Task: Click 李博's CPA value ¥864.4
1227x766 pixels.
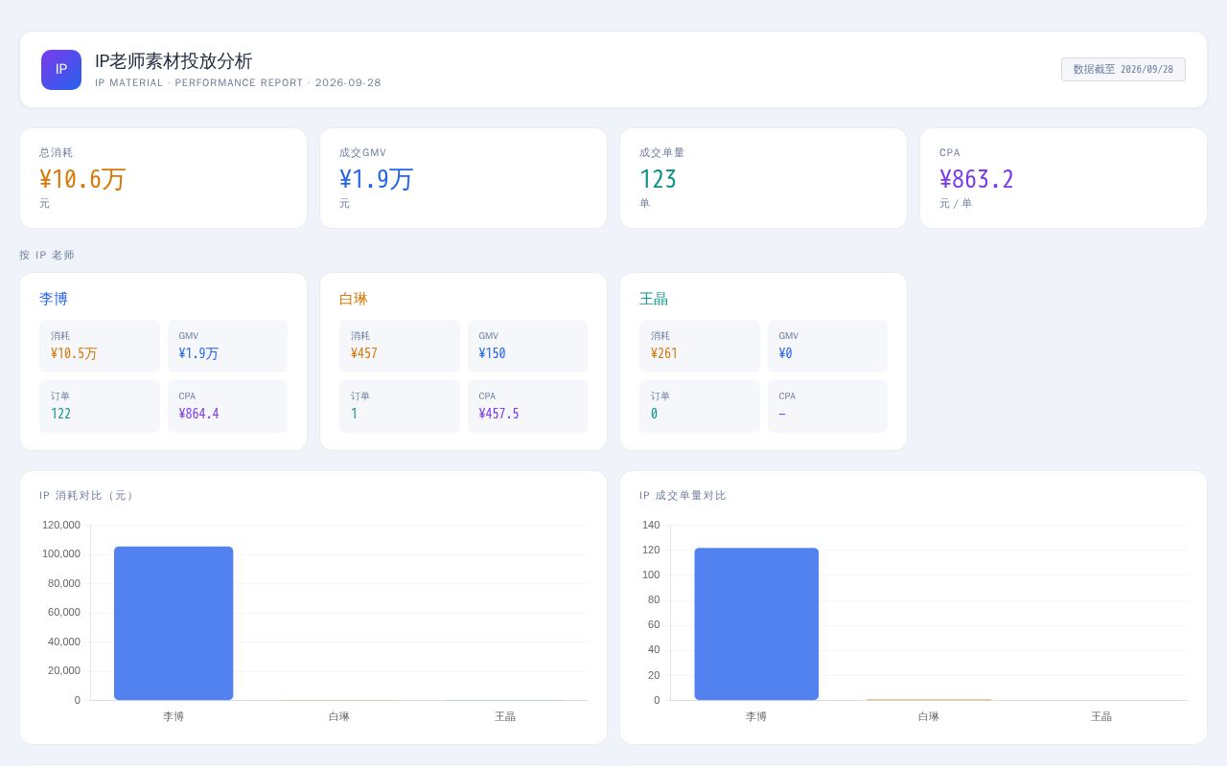Action: pyautogui.click(x=198, y=414)
